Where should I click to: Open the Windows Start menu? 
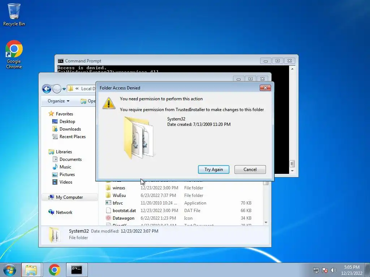(10, 270)
